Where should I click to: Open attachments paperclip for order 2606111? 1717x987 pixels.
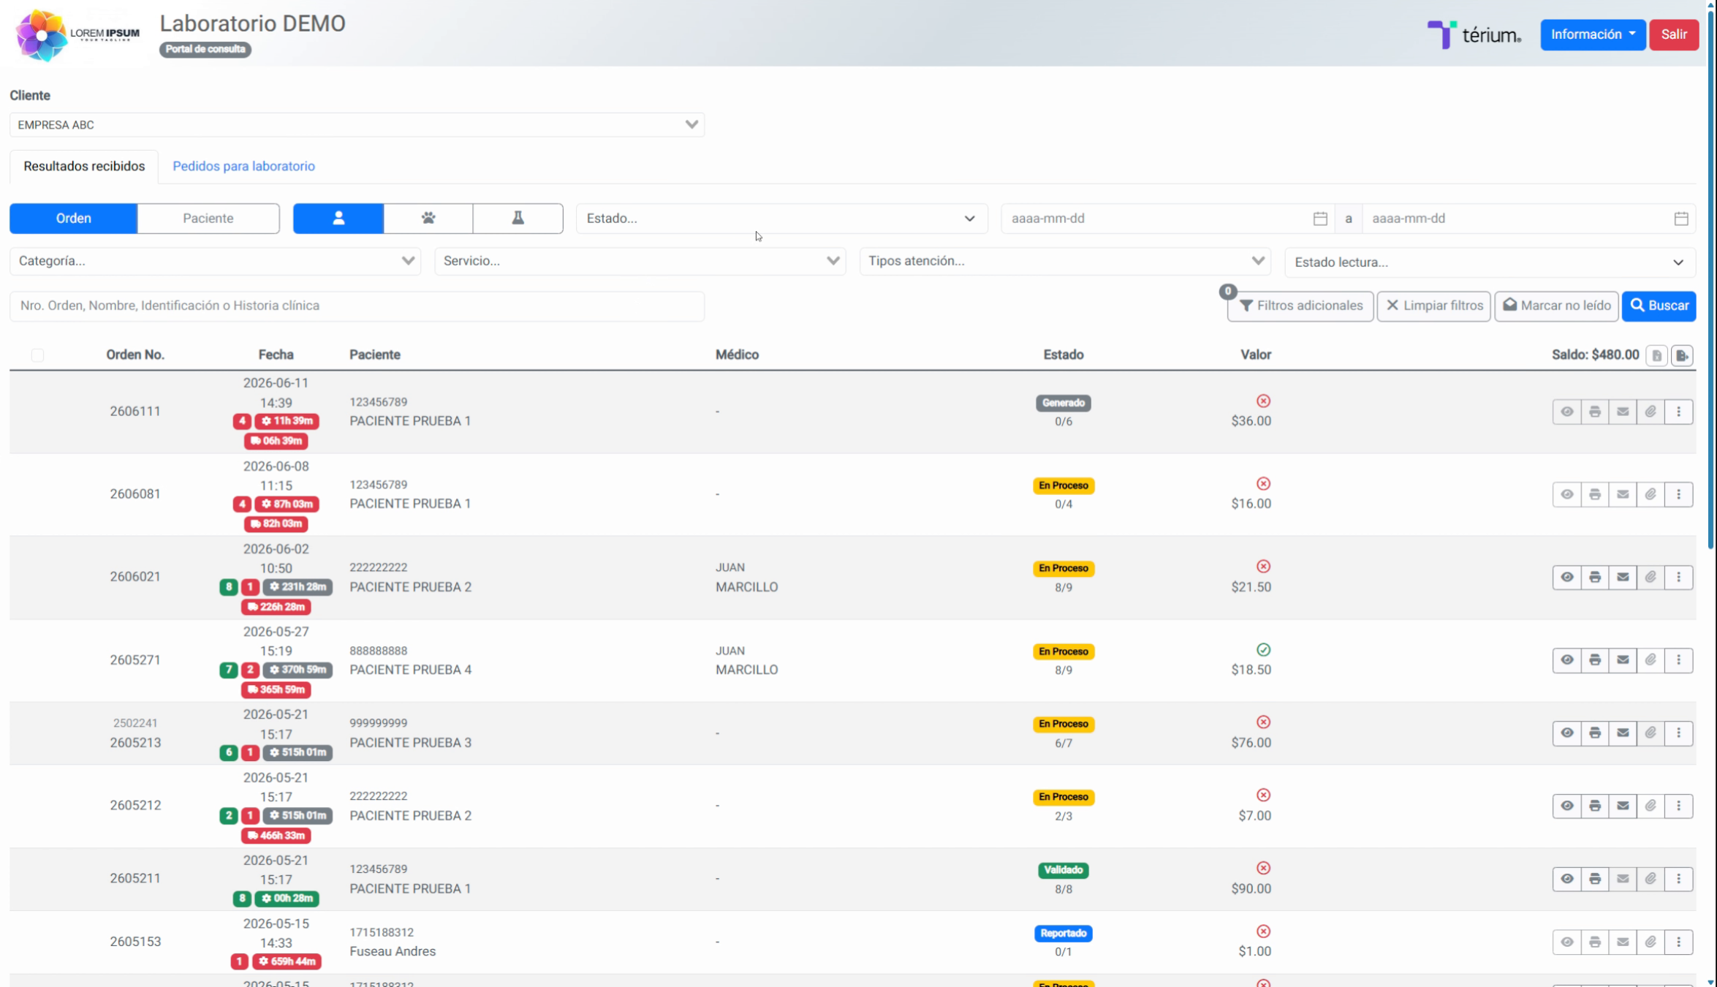click(x=1650, y=412)
